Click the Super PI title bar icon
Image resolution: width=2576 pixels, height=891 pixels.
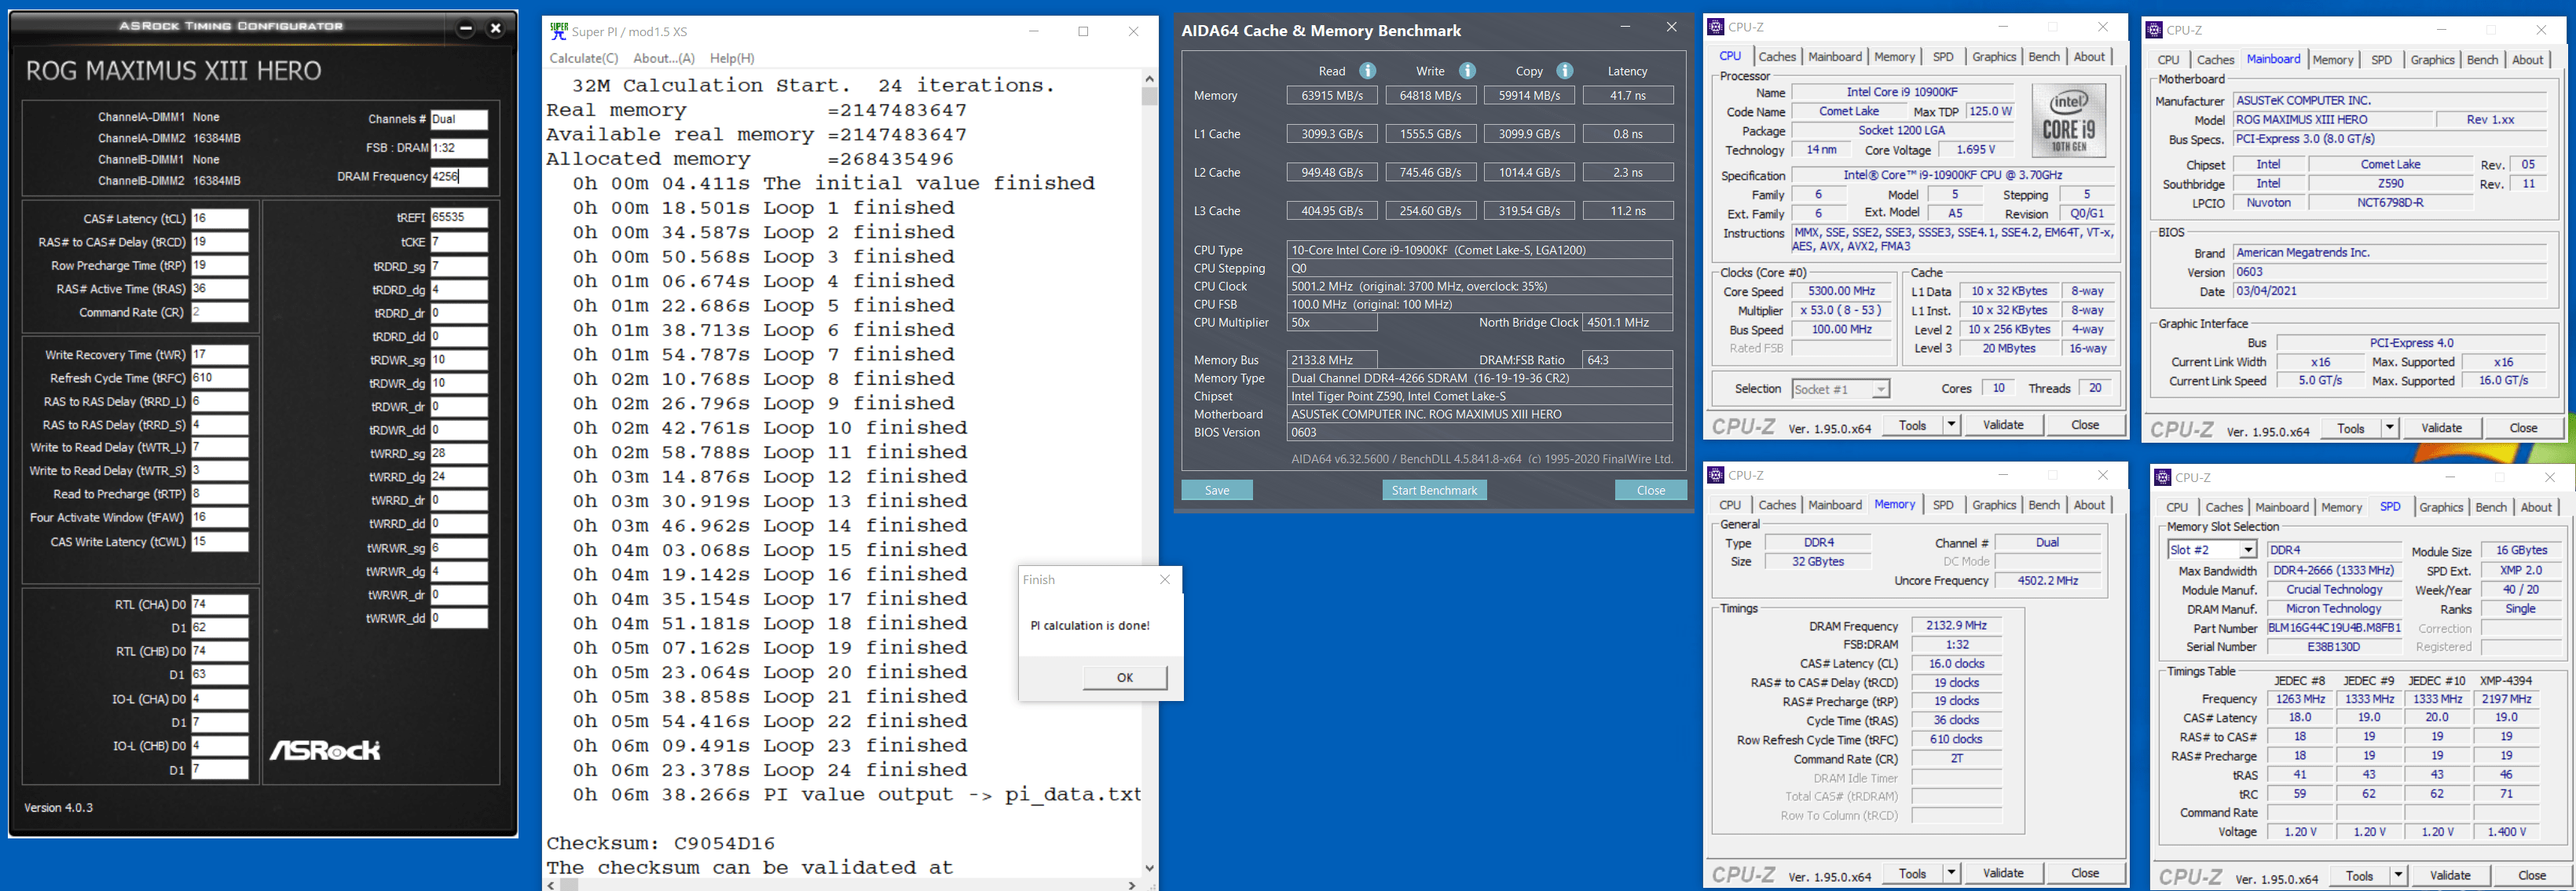point(559,31)
